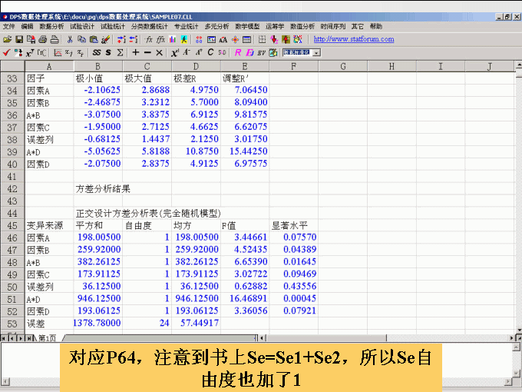This screenshot has width=522, height=392.
Task: Open the www.statforum.com link
Action: [x=354, y=39]
